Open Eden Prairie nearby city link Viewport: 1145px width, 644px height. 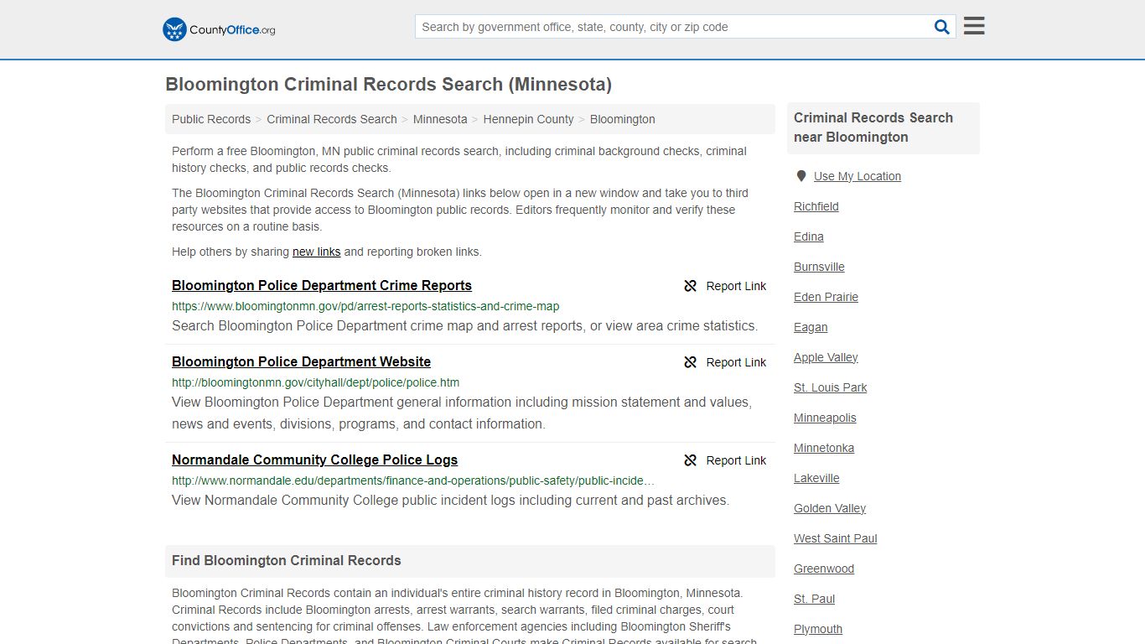click(826, 297)
